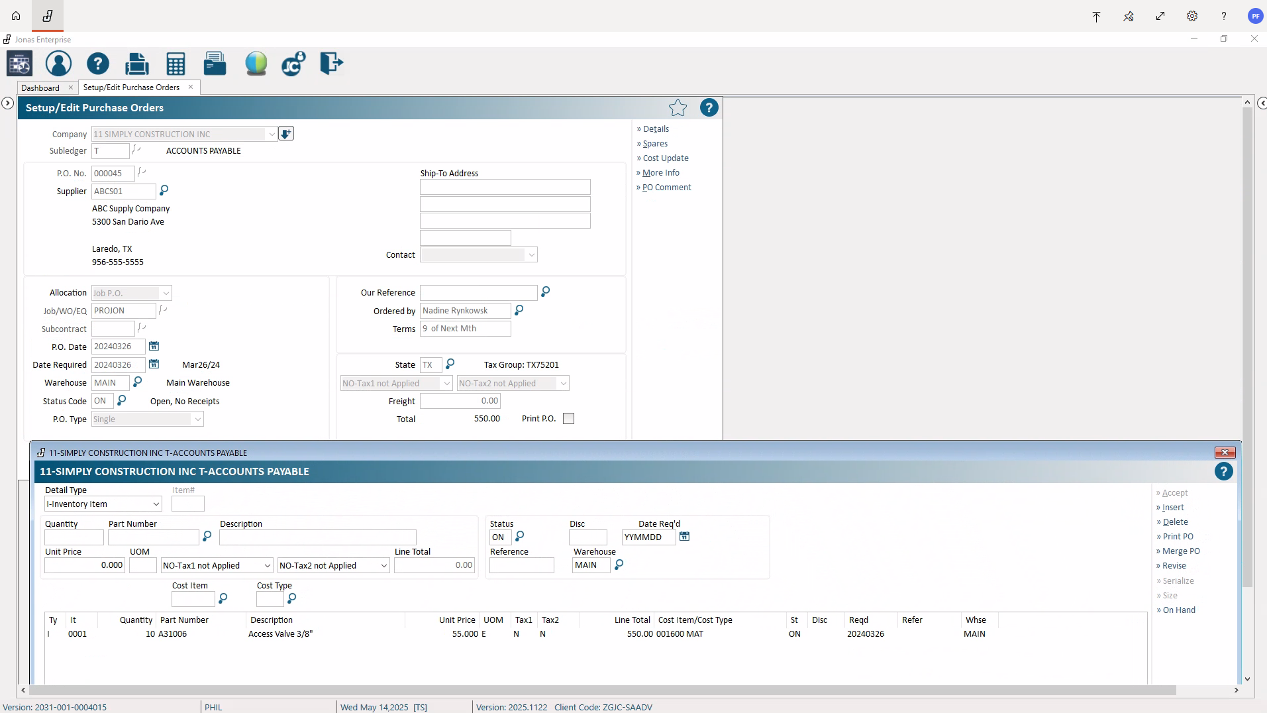Screen dimensions: 1267x713
Task: Click On Hand link
Action: coord(1179,610)
